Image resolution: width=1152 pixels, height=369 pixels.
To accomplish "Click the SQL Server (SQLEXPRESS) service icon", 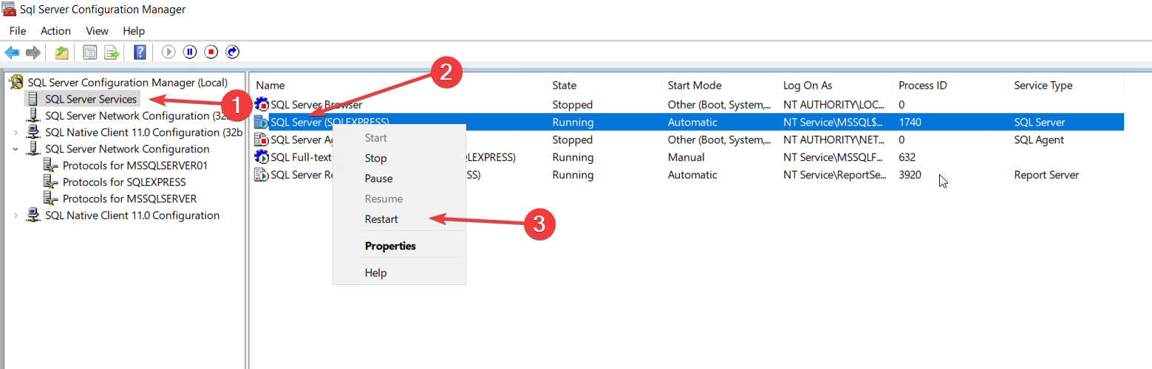I will (x=262, y=123).
